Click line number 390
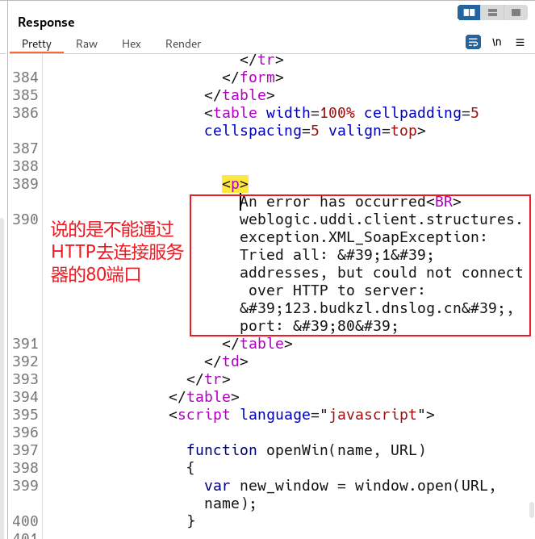 (x=25, y=219)
